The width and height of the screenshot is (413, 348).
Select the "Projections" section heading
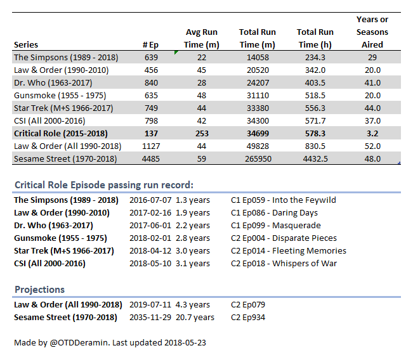39,289
